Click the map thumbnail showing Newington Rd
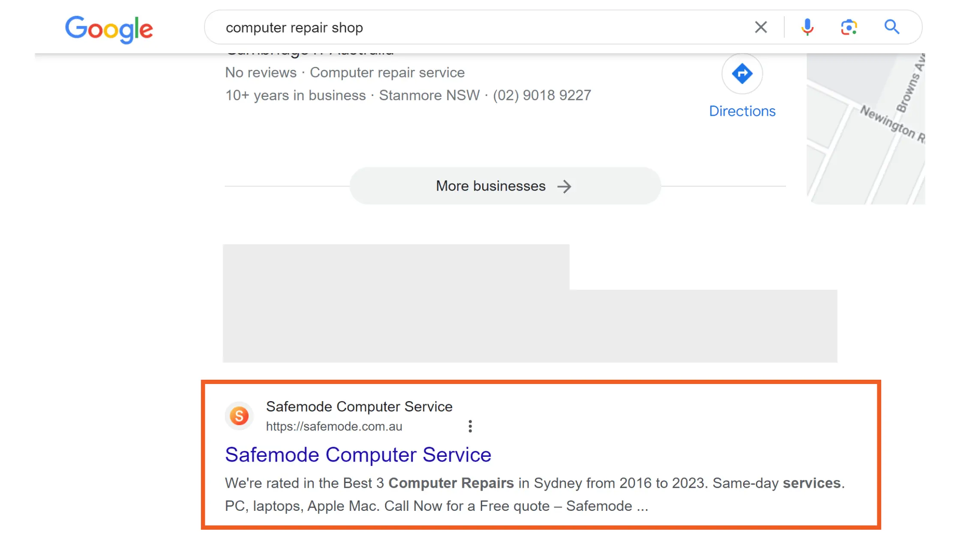 coord(866,129)
